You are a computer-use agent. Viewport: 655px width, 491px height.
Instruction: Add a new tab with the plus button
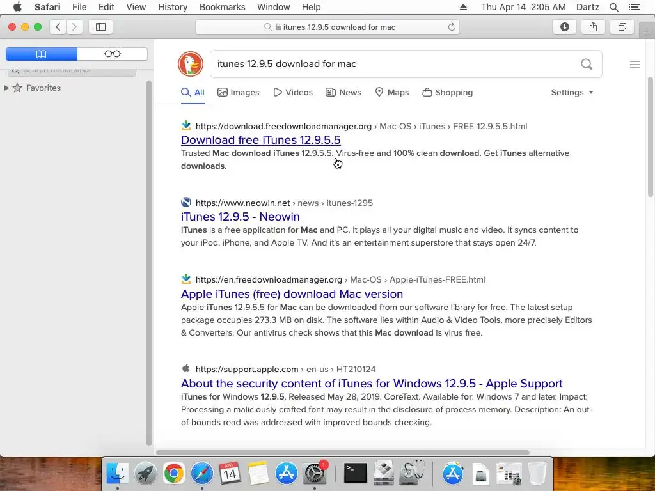[647, 31]
